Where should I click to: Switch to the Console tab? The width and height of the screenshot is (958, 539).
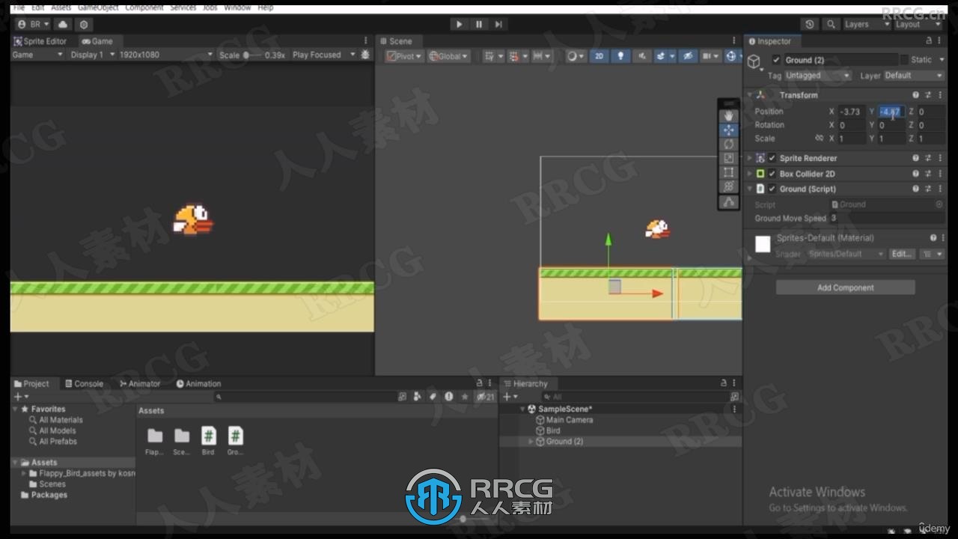[84, 383]
